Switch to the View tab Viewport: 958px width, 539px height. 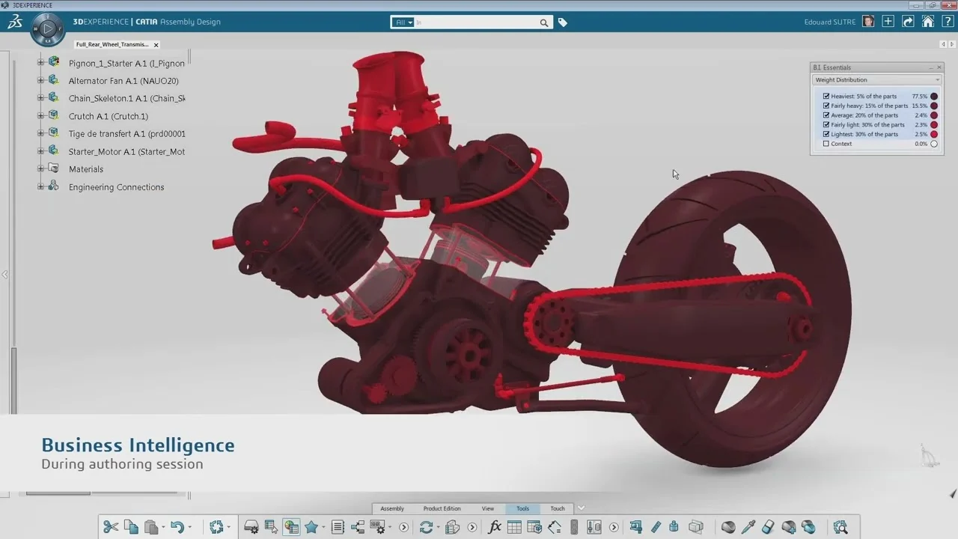[x=488, y=508]
